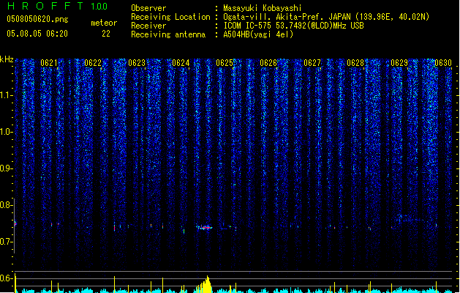The width and height of the screenshot is (460, 293).
Task: Select observer name Masayuki Kobayashi
Action: pos(263,8)
